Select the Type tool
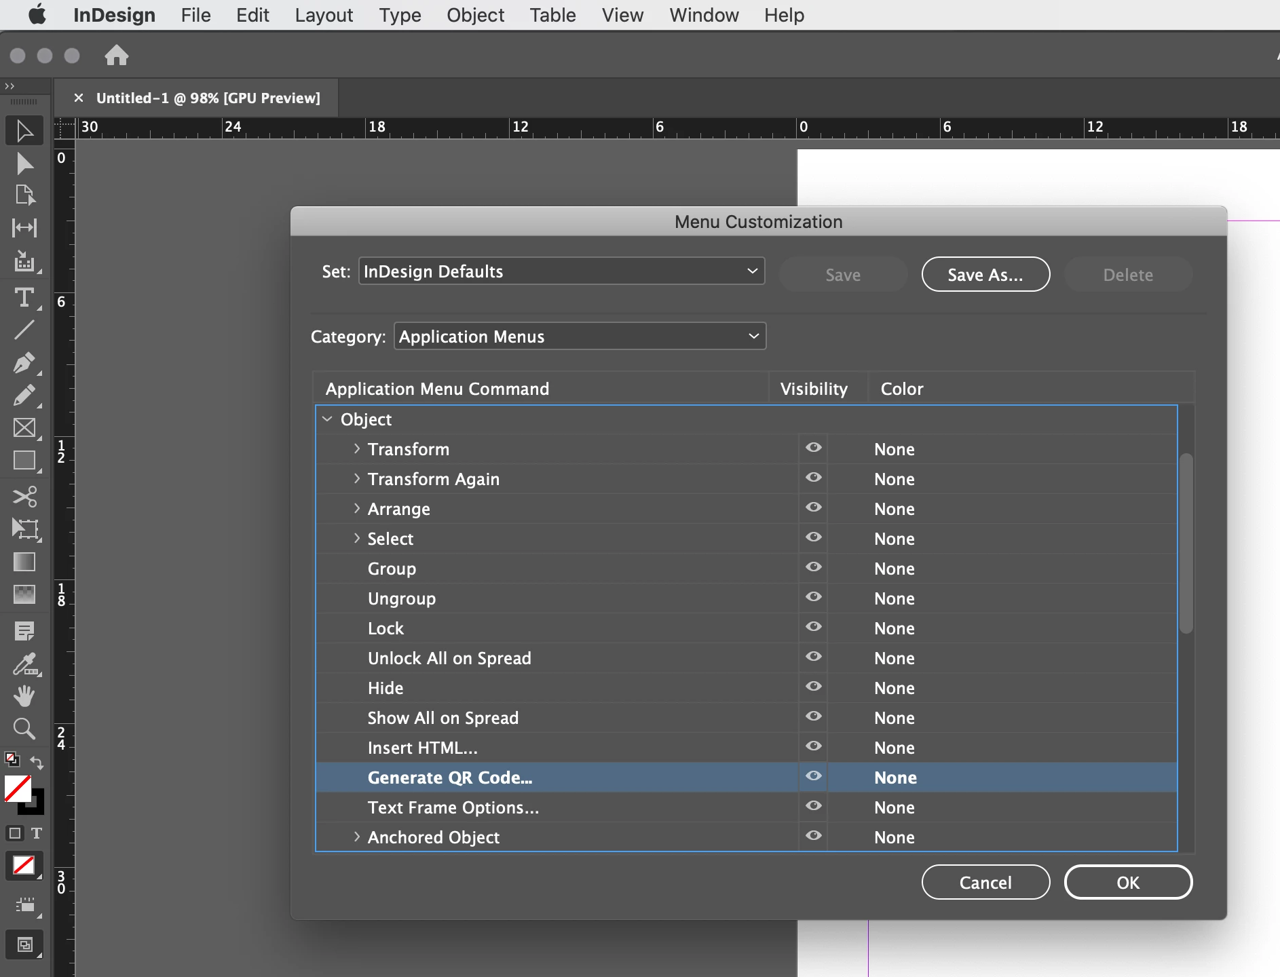 tap(24, 297)
